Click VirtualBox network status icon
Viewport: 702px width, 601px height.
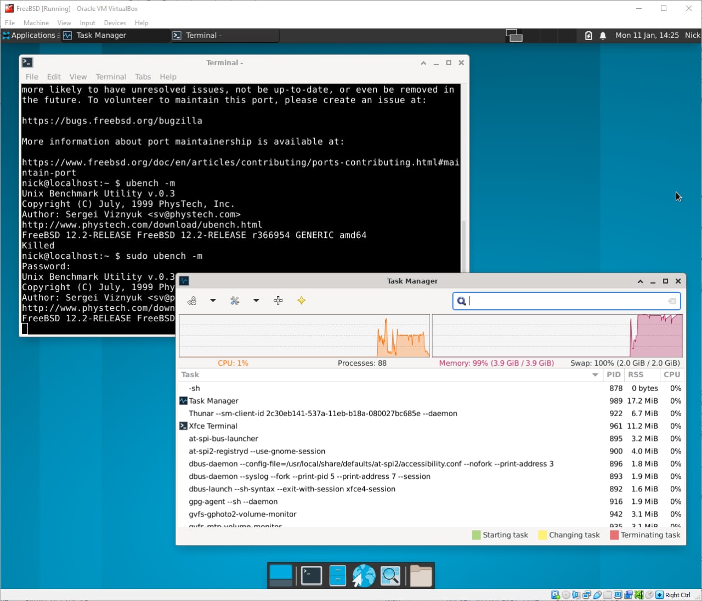pos(587,595)
